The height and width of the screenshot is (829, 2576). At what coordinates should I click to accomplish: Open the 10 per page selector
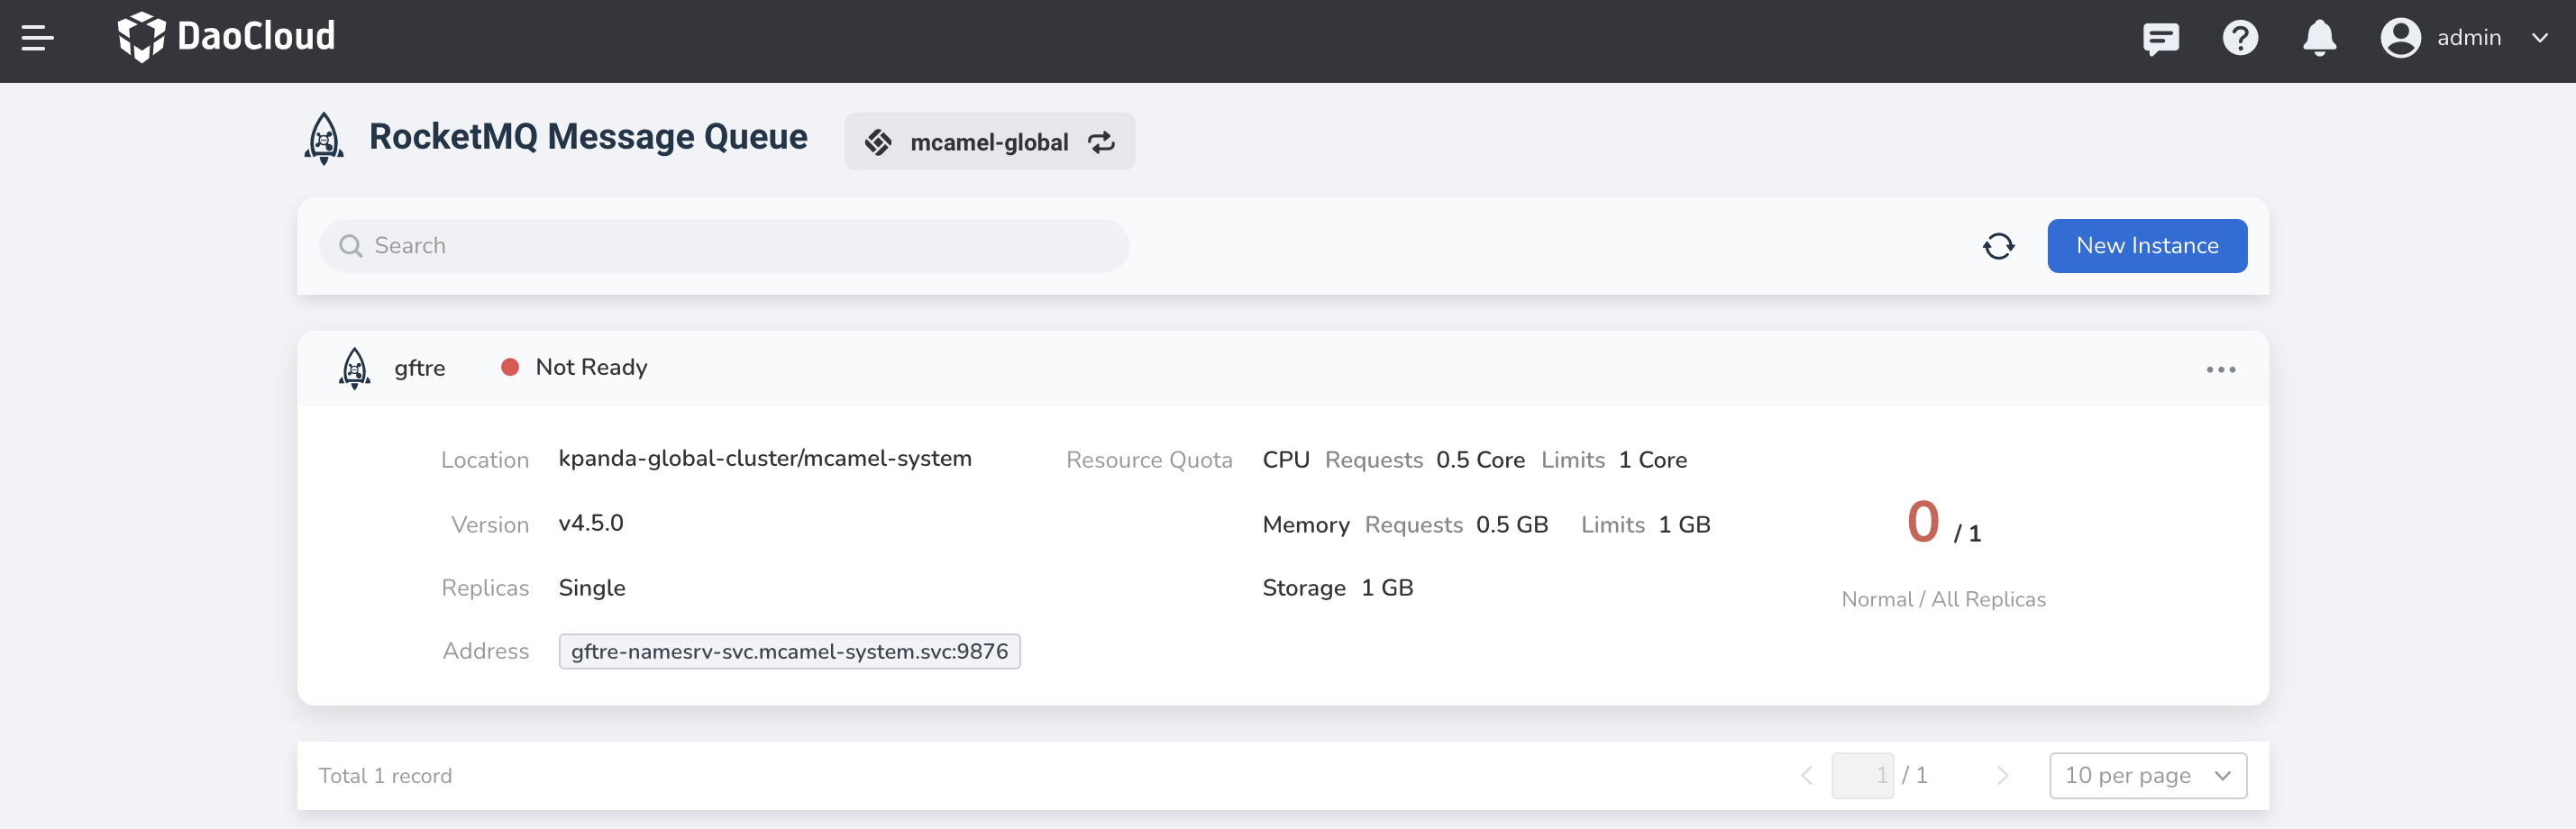click(2147, 775)
